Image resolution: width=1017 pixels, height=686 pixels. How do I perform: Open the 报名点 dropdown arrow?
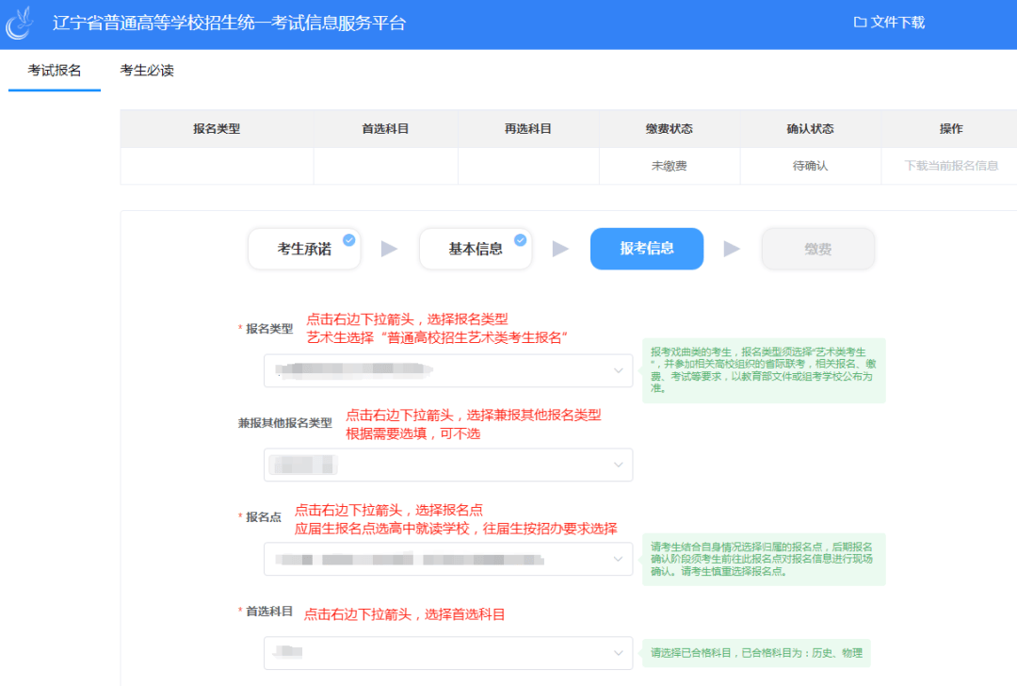coord(618,559)
